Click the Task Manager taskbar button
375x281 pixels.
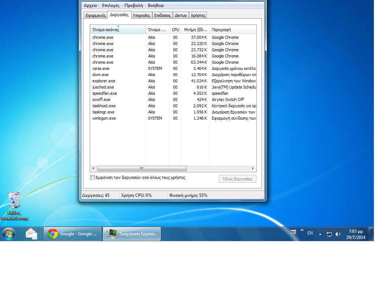point(132,234)
